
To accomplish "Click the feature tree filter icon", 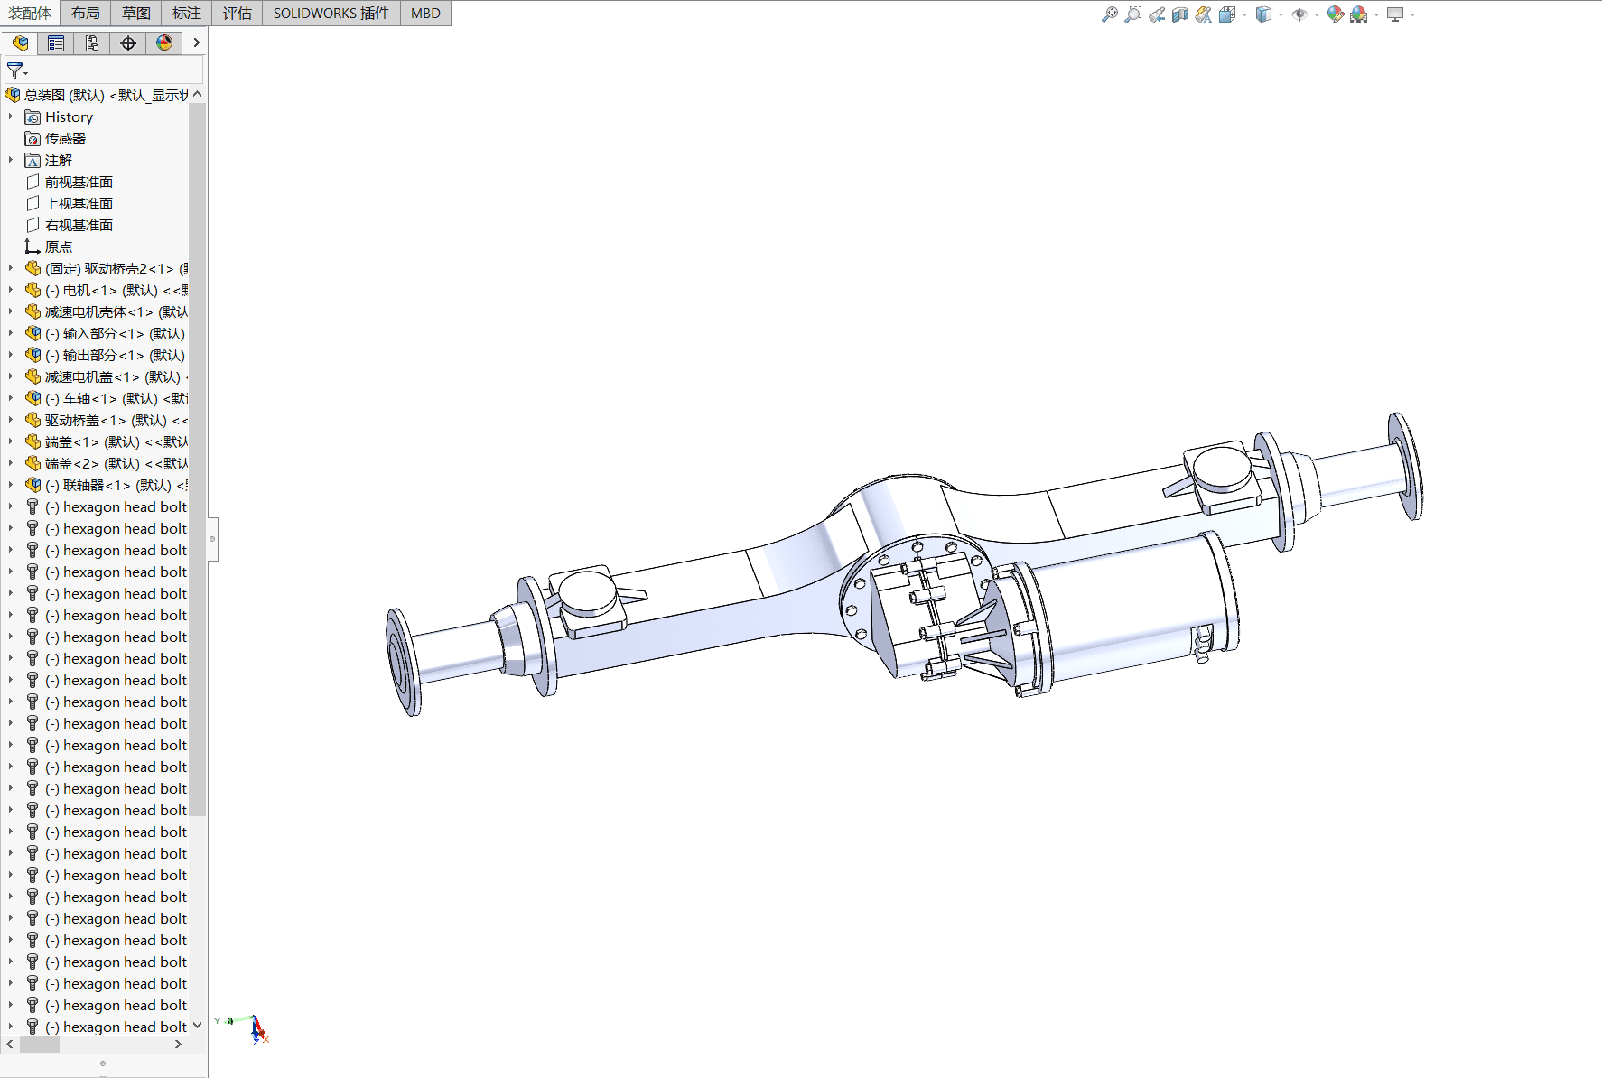I will coord(15,70).
